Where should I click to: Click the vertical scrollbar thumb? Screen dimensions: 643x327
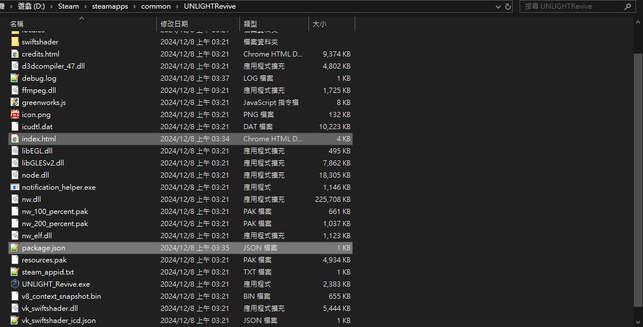point(638,180)
